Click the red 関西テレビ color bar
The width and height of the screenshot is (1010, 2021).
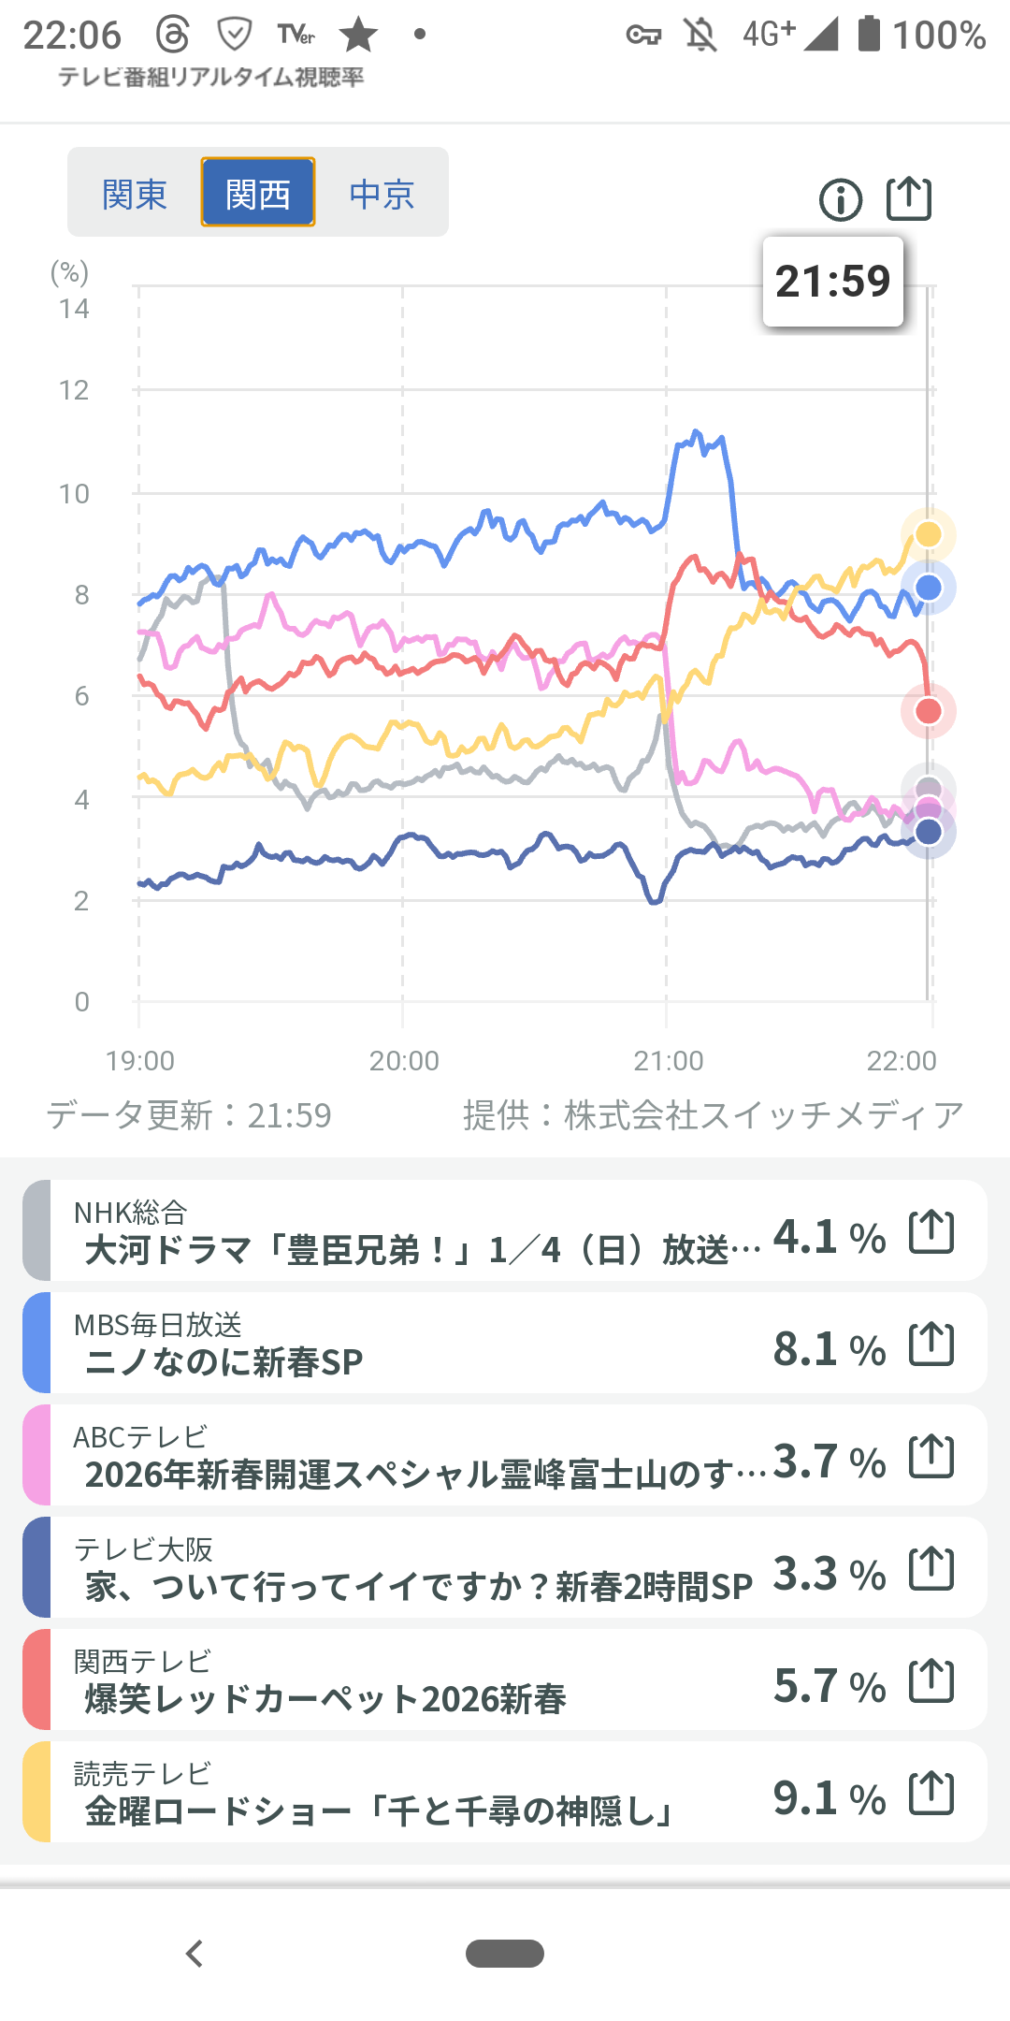[36, 1680]
